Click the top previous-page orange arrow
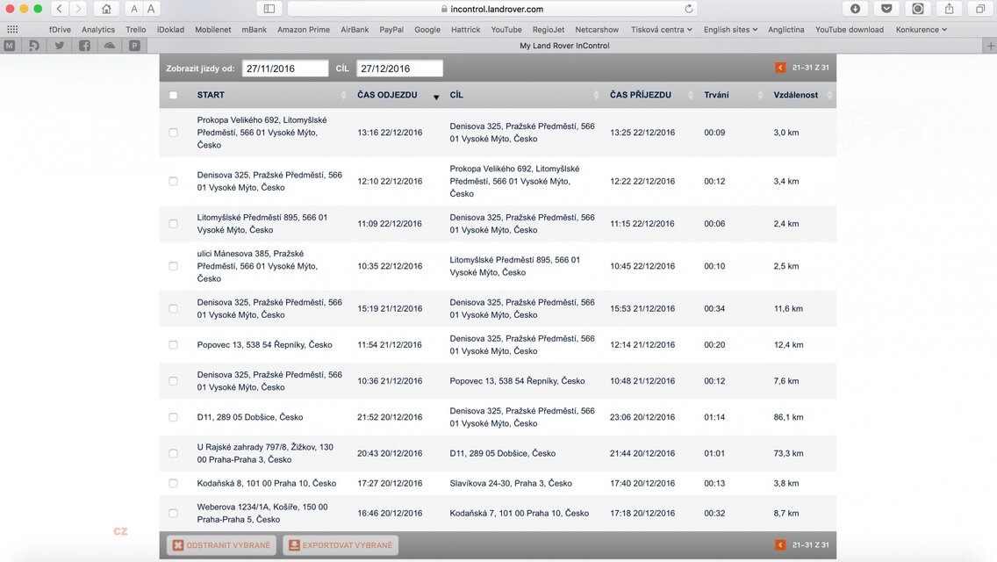This screenshot has height=562, width=997. (780, 68)
